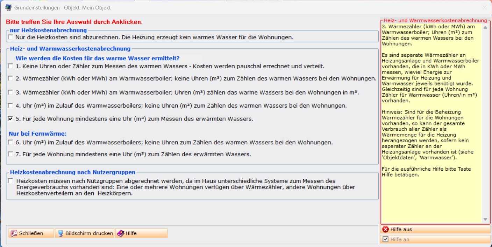Check 'Heizkosten müssen nach Nutzgruppen abgerechnet werden' box
Screen dimensions: 492x247
pos(10,181)
